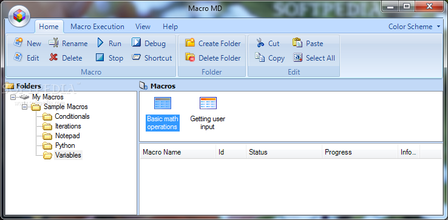Click the Paste clipboard icon
The image size is (448, 220).
[x=297, y=43]
